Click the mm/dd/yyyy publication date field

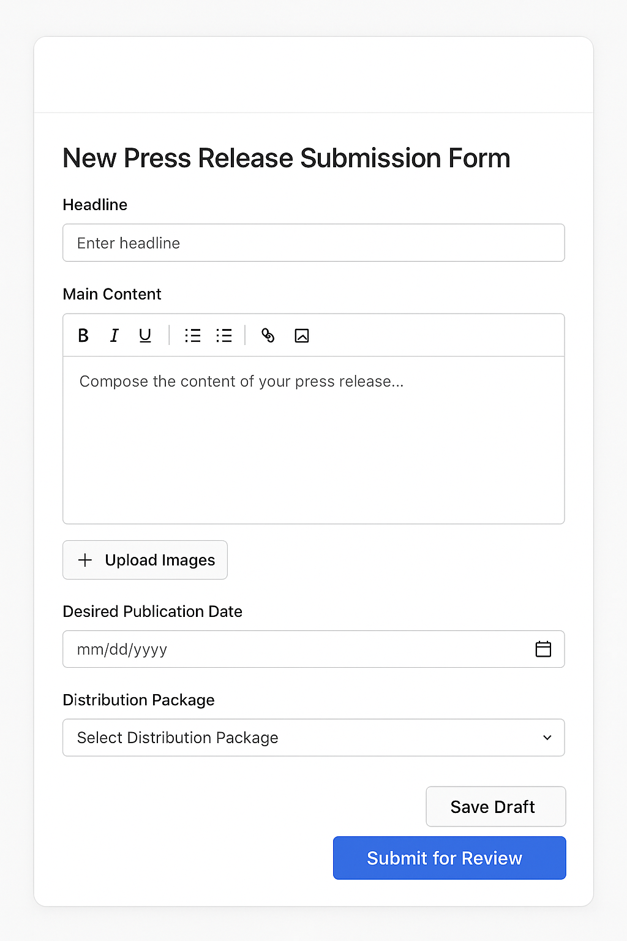coord(294,649)
